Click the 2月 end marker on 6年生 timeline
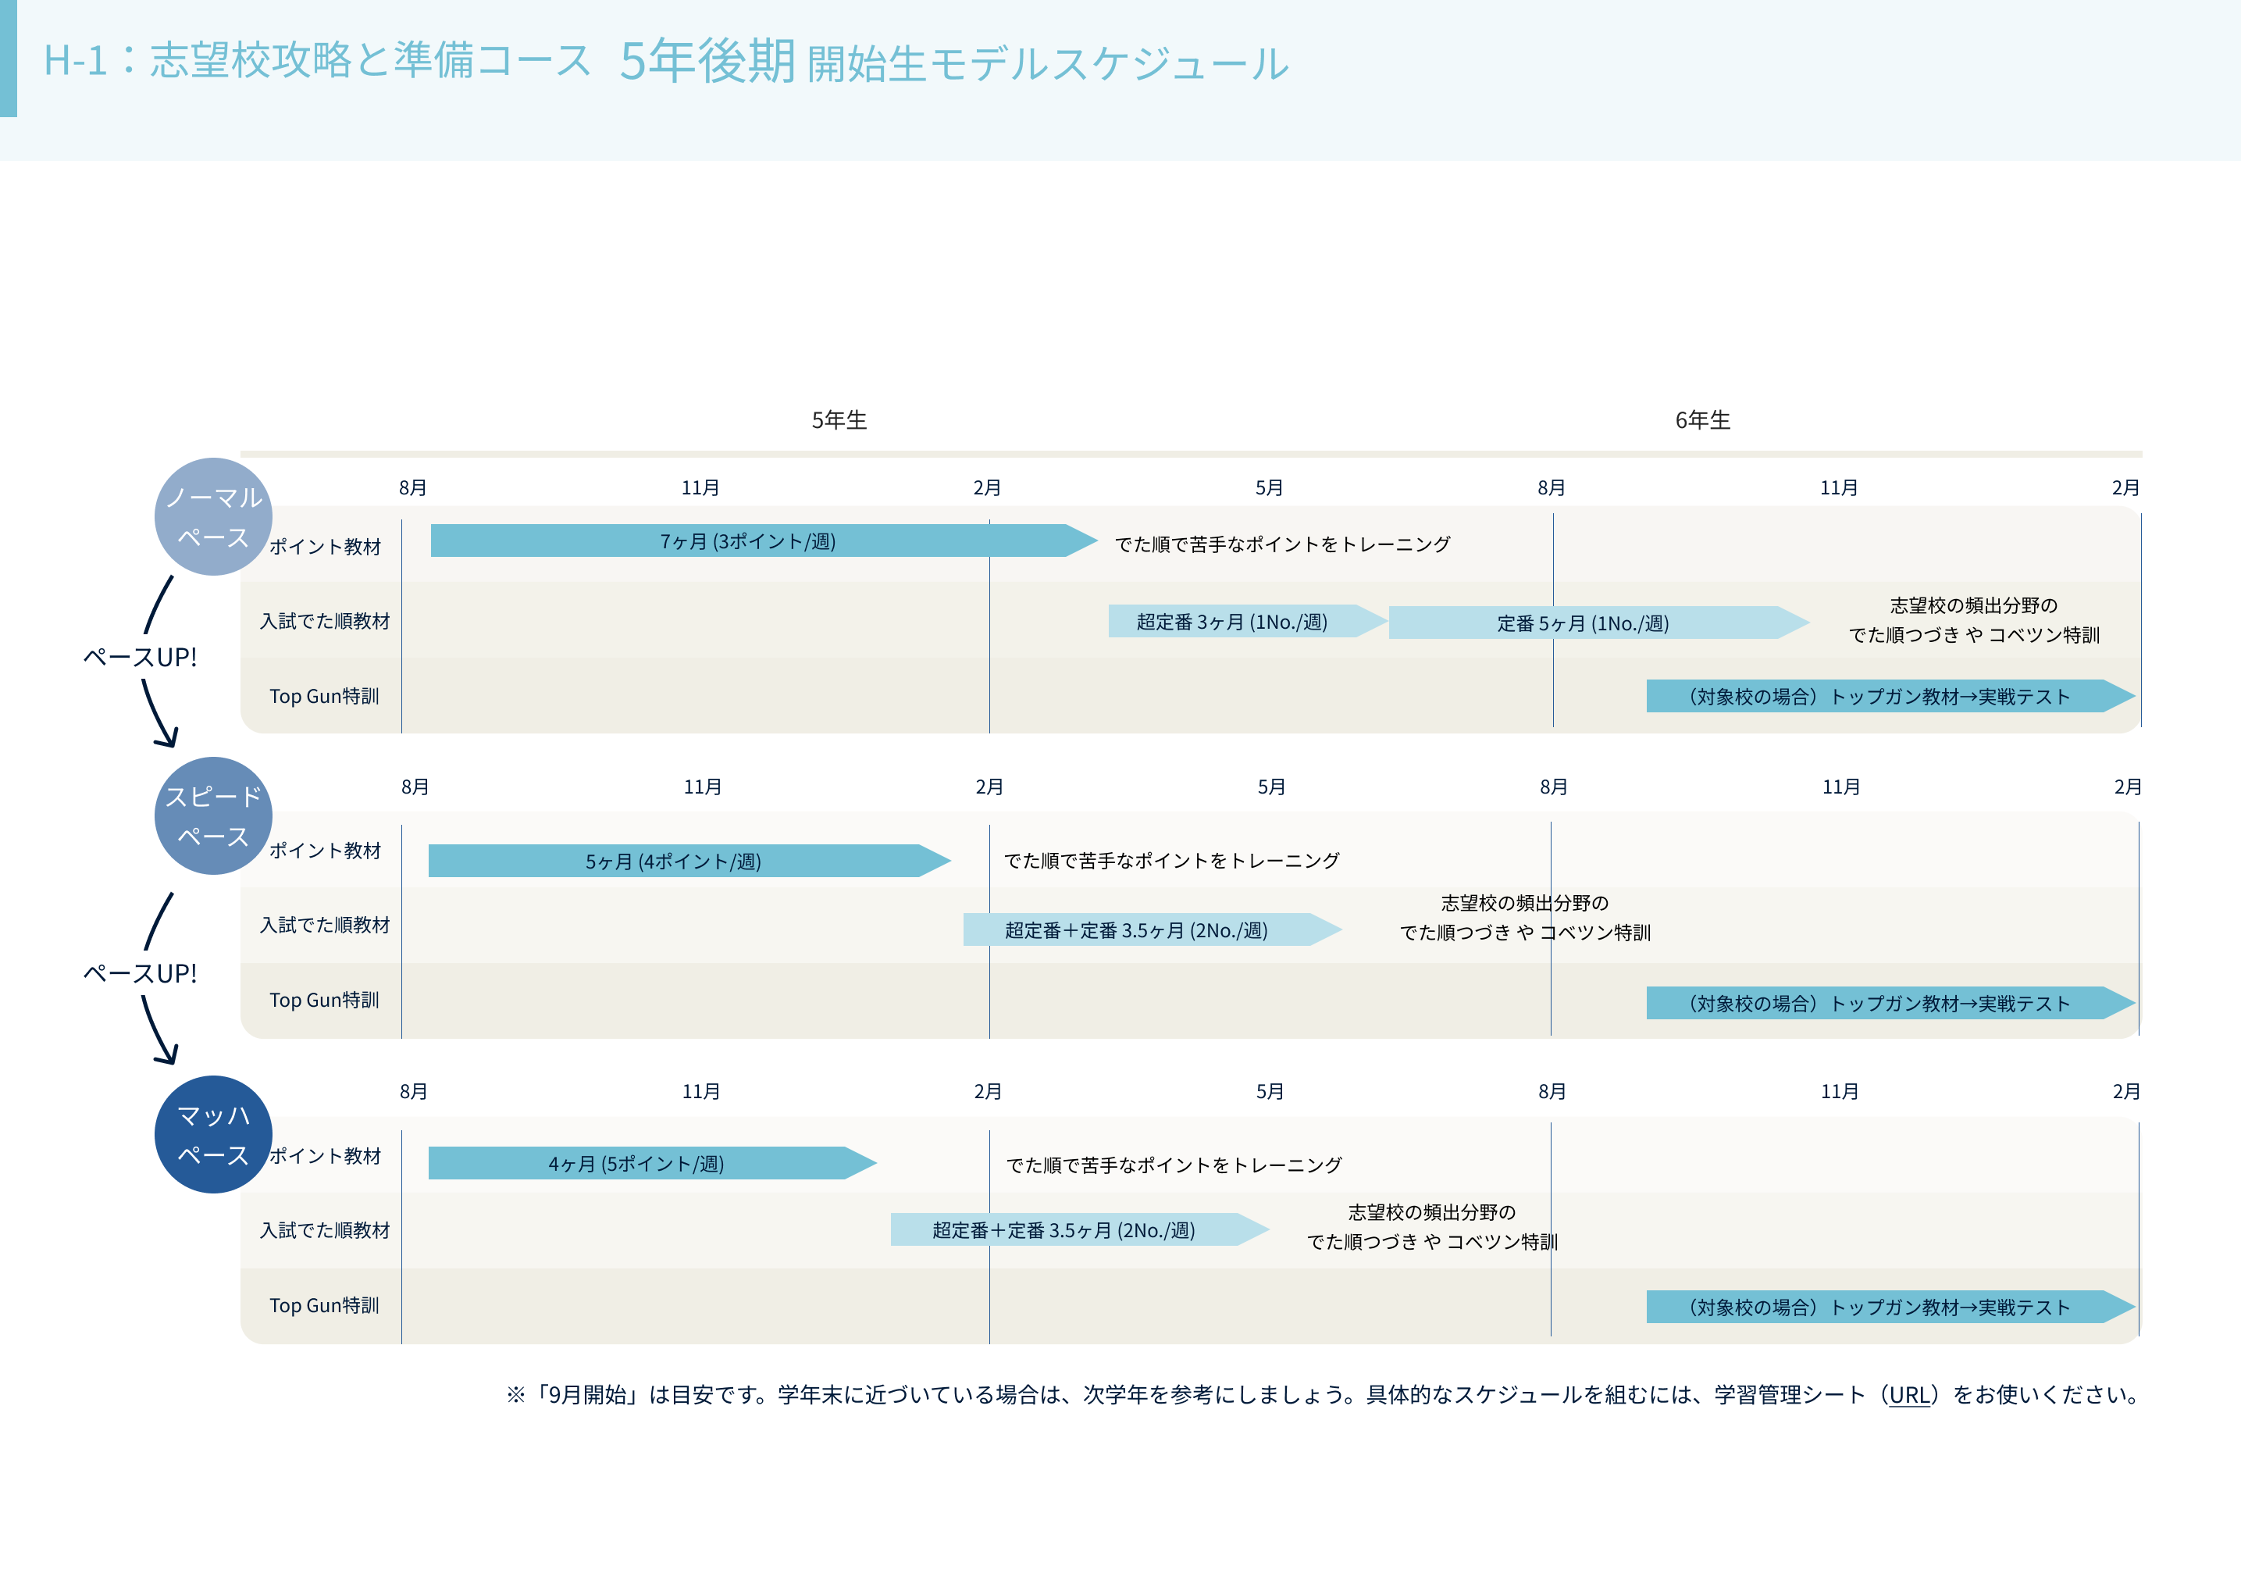 pyautogui.click(x=2128, y=488)
